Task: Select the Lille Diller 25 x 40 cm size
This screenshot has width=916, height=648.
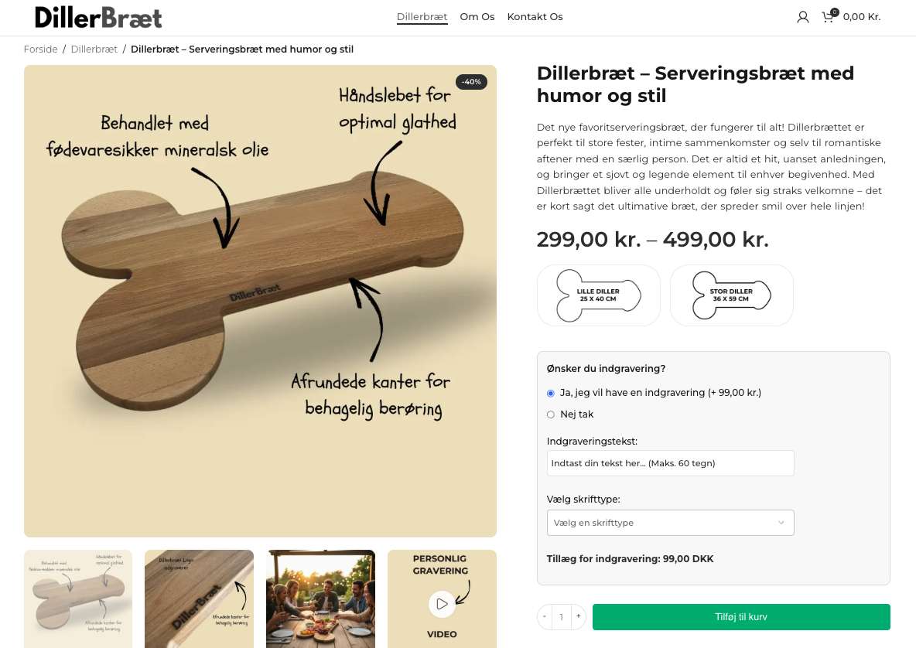Action: [x=599, y=295]
